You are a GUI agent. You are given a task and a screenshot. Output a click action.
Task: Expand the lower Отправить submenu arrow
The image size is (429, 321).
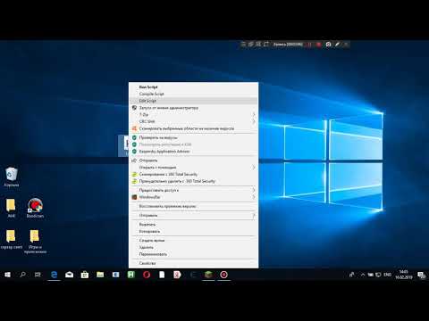tap(254, 215)
